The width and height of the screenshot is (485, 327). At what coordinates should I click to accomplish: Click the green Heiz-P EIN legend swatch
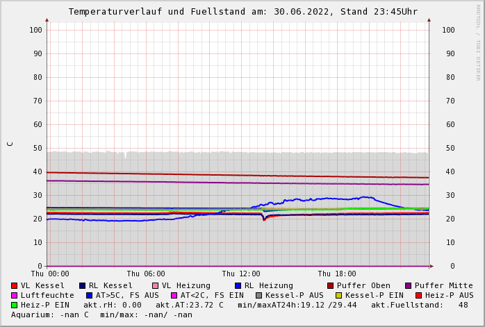pyautogui.click(x=15, y=305)
